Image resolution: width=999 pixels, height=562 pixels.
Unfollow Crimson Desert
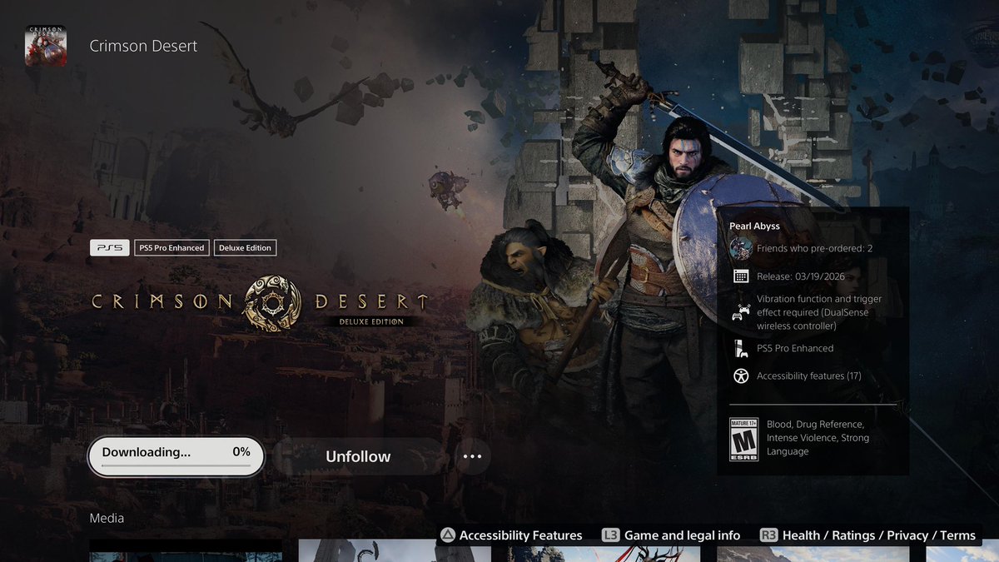coord(358,456)
